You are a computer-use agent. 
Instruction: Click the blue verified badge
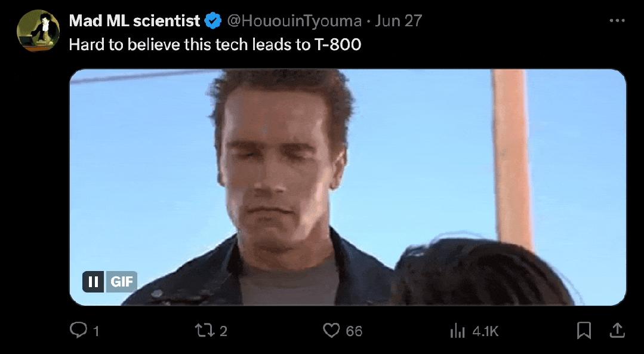pos(212,20)
